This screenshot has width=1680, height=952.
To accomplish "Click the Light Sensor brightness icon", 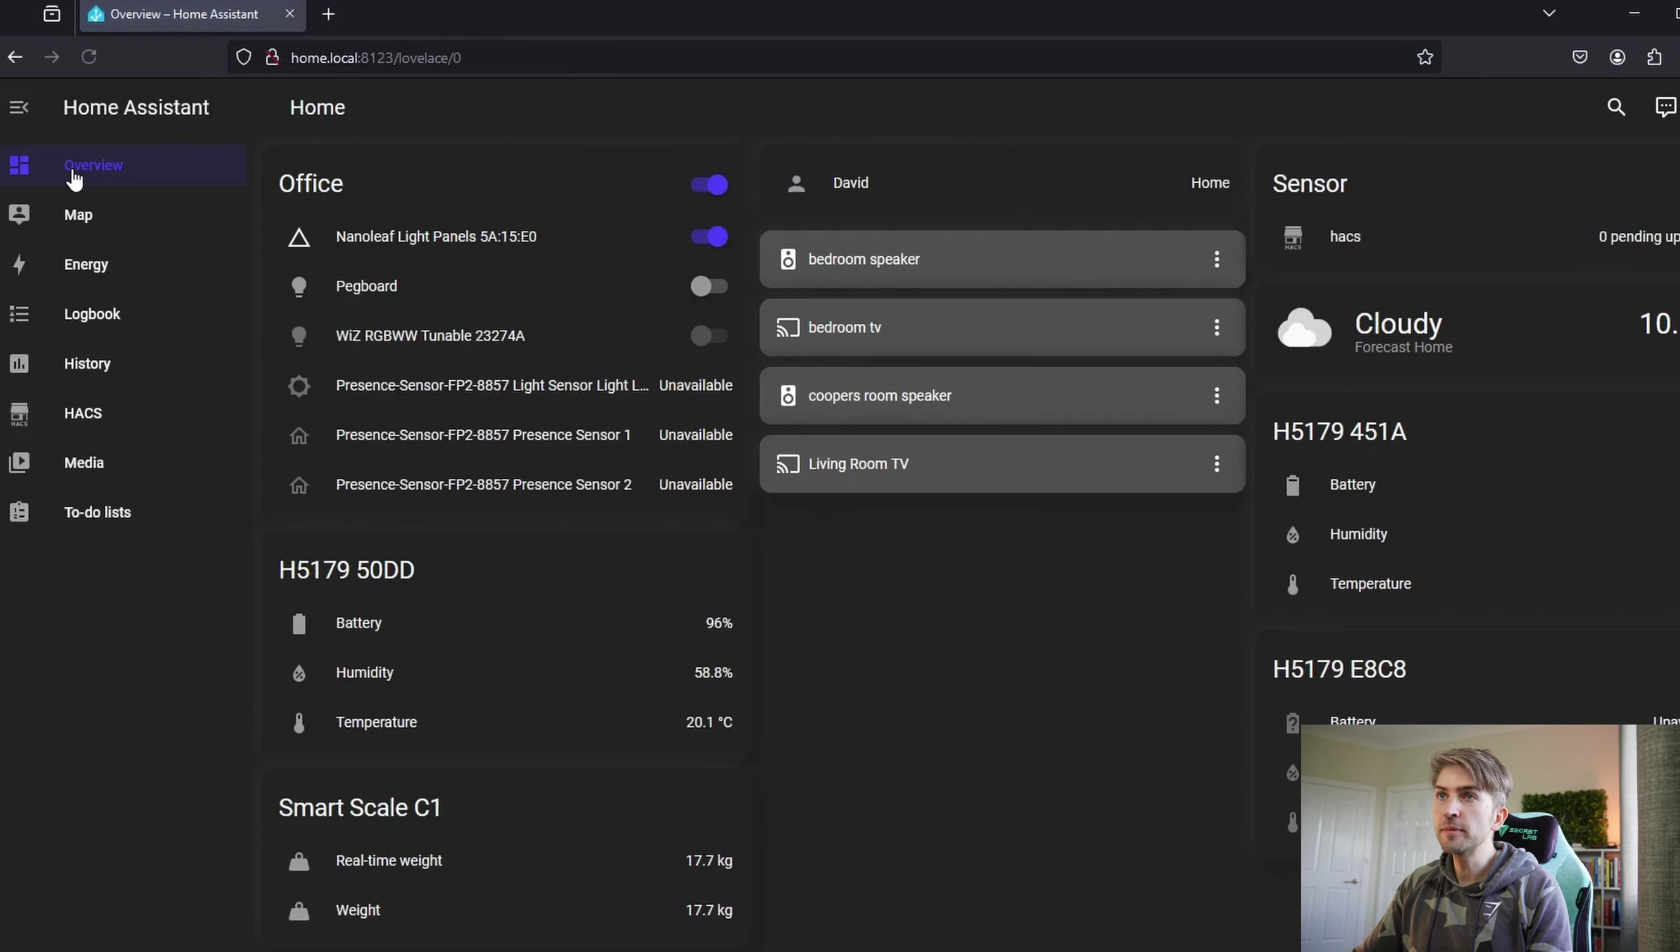I will (299, 386).
